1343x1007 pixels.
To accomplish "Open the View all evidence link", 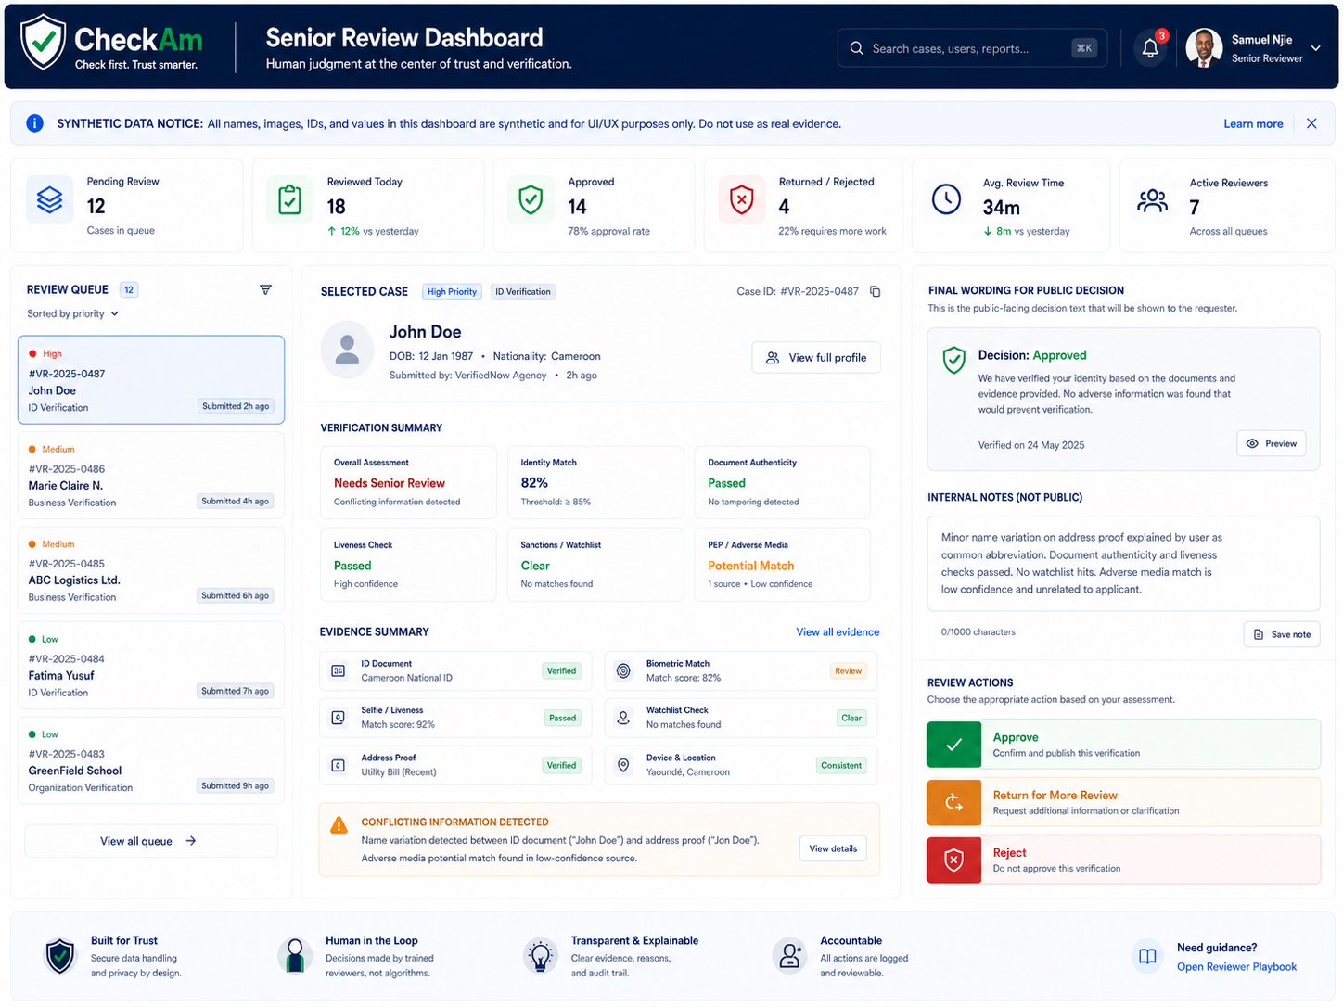I will point(838,632).
